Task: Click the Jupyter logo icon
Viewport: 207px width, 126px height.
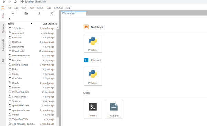Action: [3, 8]
